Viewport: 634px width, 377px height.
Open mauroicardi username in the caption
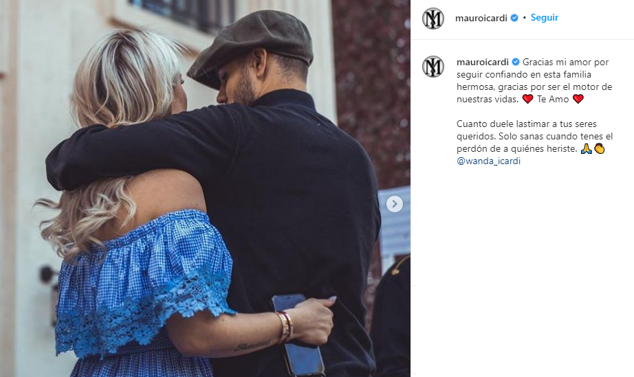click(x=482, y=62)
